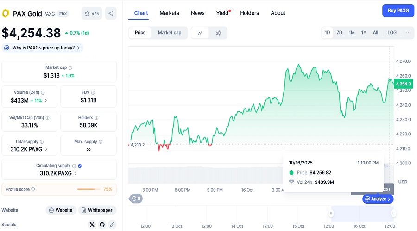The height and width of the screenshot is (231, 417).
Task: Open the About tab
Action: point(278,13)
